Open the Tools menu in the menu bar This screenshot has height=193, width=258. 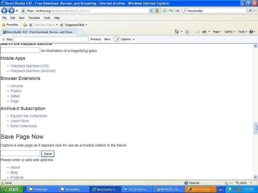click(47, 18)
